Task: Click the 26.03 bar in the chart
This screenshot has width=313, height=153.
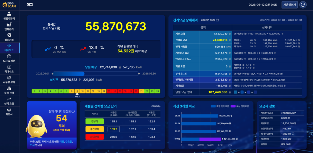Action: tap(200, 116)
